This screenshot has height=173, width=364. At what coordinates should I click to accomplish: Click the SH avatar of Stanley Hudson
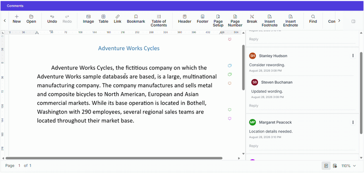(253, 55)
